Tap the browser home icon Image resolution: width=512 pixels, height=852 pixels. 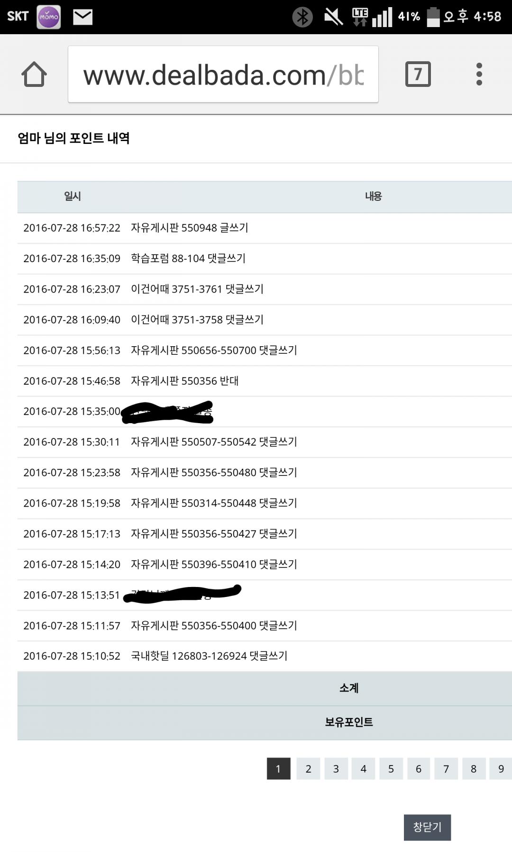(x=34, y=75)
